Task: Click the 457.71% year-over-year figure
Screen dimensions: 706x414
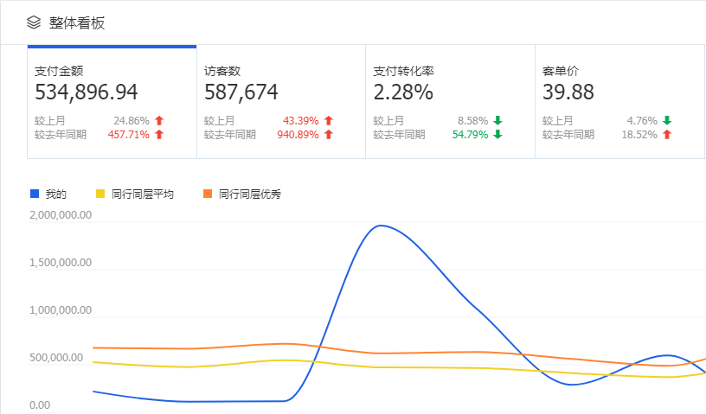Action: pos(128,135)
